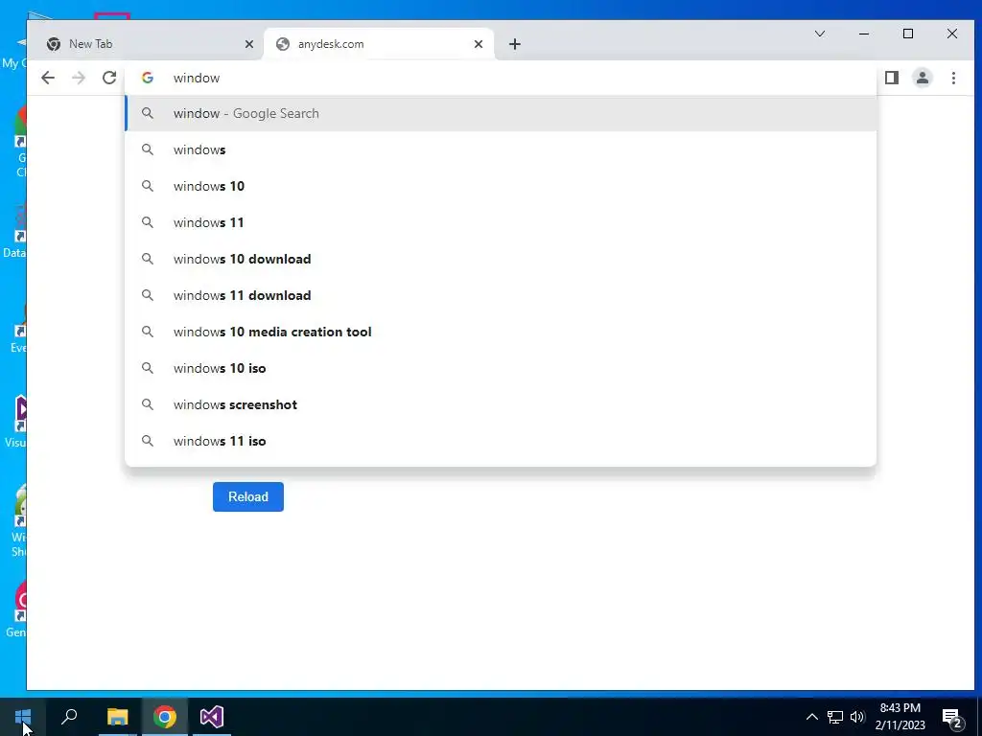Maximize the Chrome window
982x736 pixels.
point(908,34)
